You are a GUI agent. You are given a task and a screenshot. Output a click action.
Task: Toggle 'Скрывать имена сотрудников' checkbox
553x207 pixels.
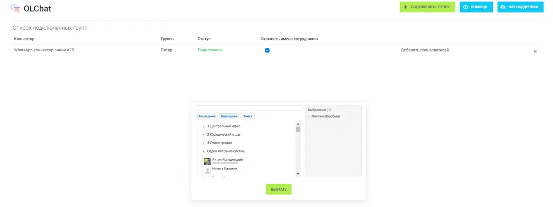tap(267, 50)
